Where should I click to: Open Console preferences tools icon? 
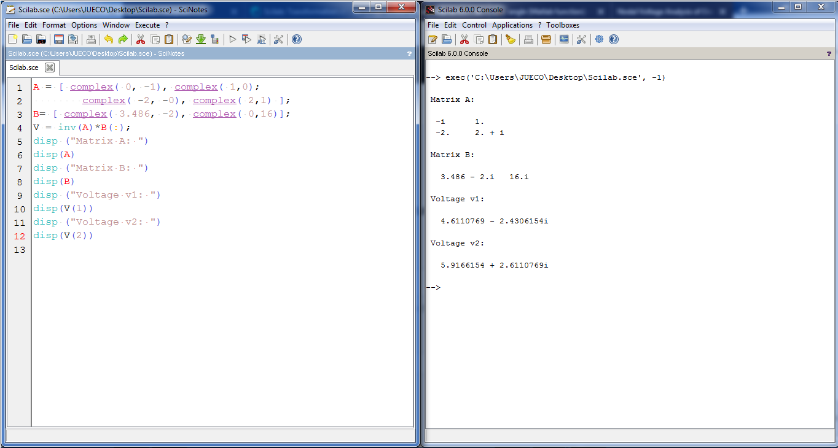(581, 39)
